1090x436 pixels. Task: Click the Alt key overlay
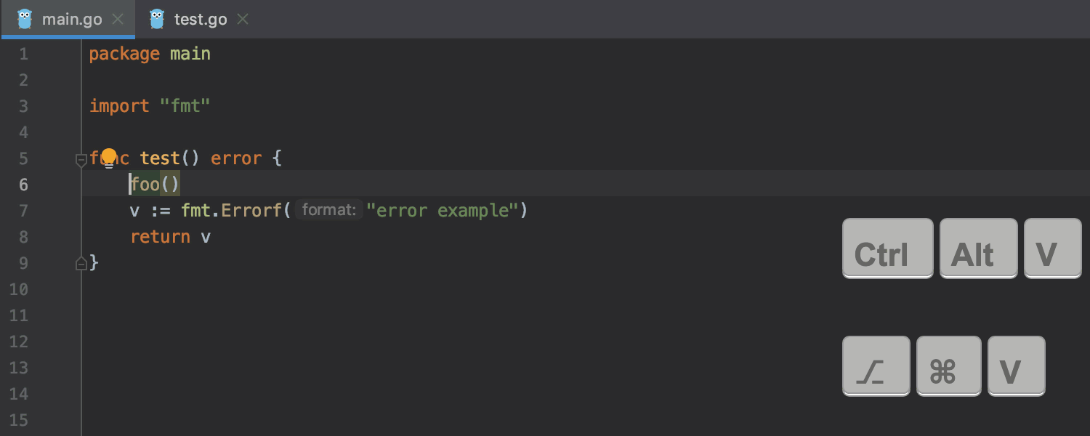[978, 249]
